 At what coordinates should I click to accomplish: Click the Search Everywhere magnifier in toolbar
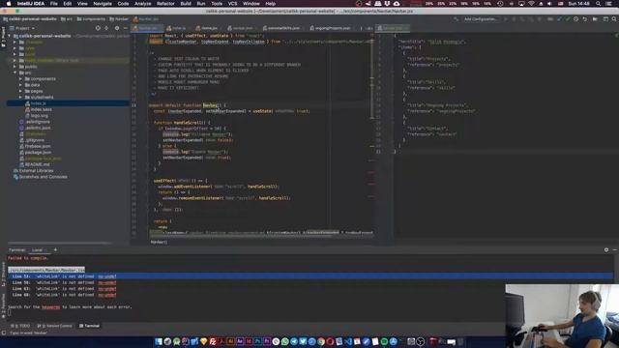pos(614,19)
